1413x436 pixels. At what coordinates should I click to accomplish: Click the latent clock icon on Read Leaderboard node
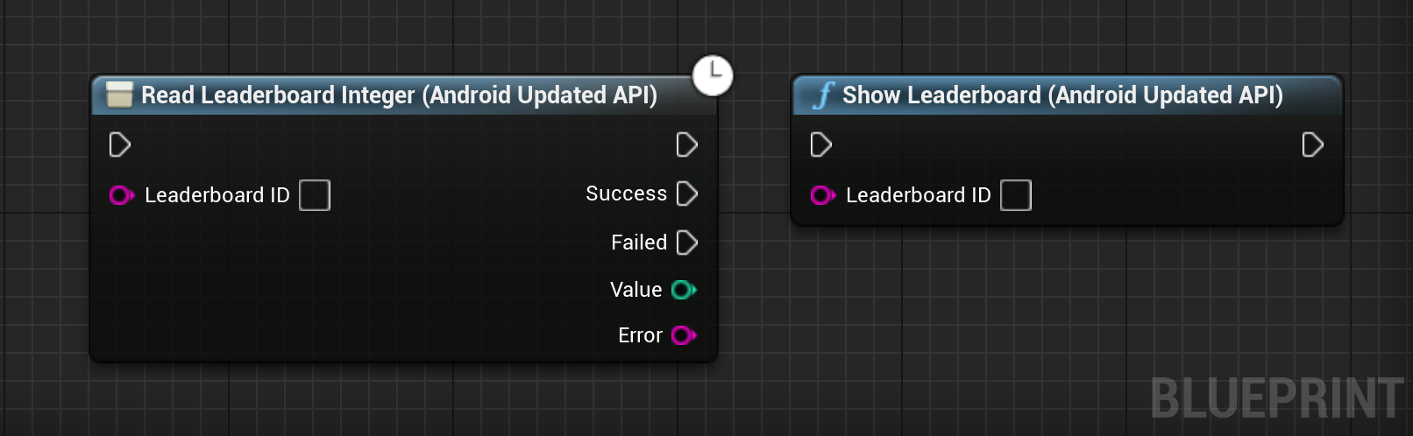[713, 75]
